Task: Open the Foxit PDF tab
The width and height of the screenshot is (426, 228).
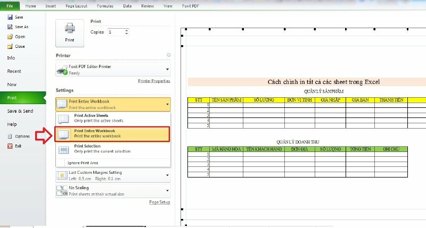Action: click(191, 6)
